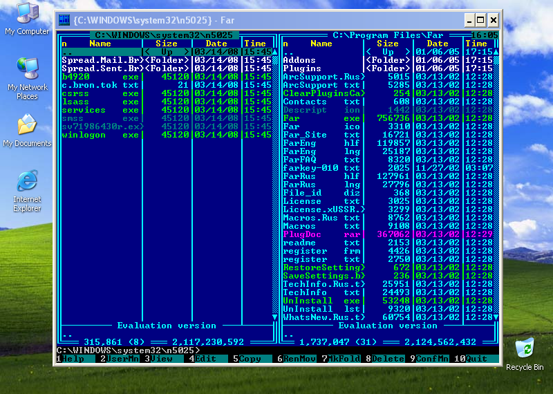Select PlugDoc rar archive
553x394 pixels.
[388, 234]
